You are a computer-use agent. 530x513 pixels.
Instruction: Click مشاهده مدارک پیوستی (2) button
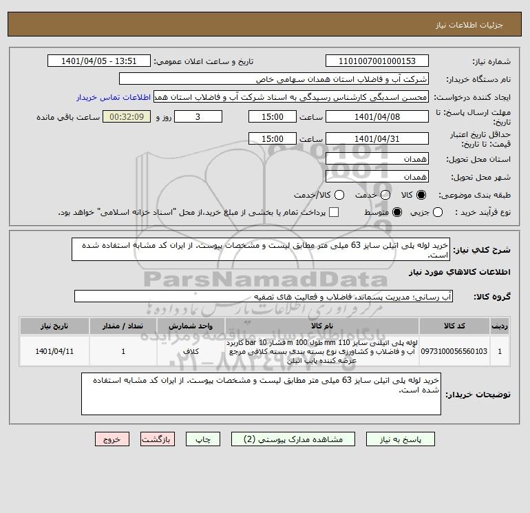[293, 439]
